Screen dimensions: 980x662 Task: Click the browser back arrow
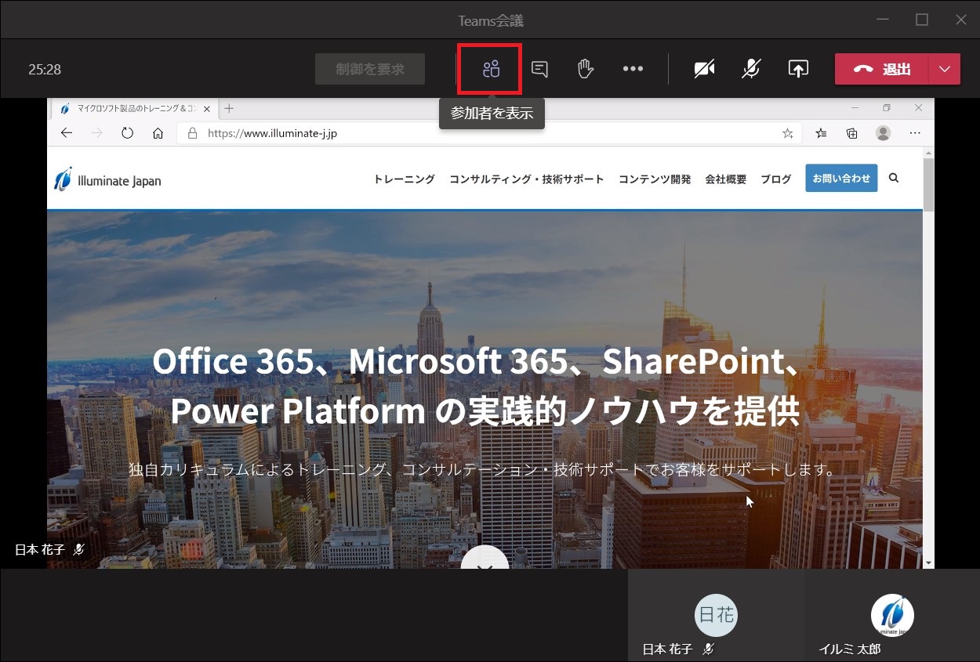pos(67,133)
